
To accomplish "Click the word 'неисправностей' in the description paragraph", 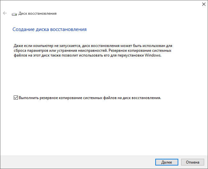I will (x=93, y=50).
